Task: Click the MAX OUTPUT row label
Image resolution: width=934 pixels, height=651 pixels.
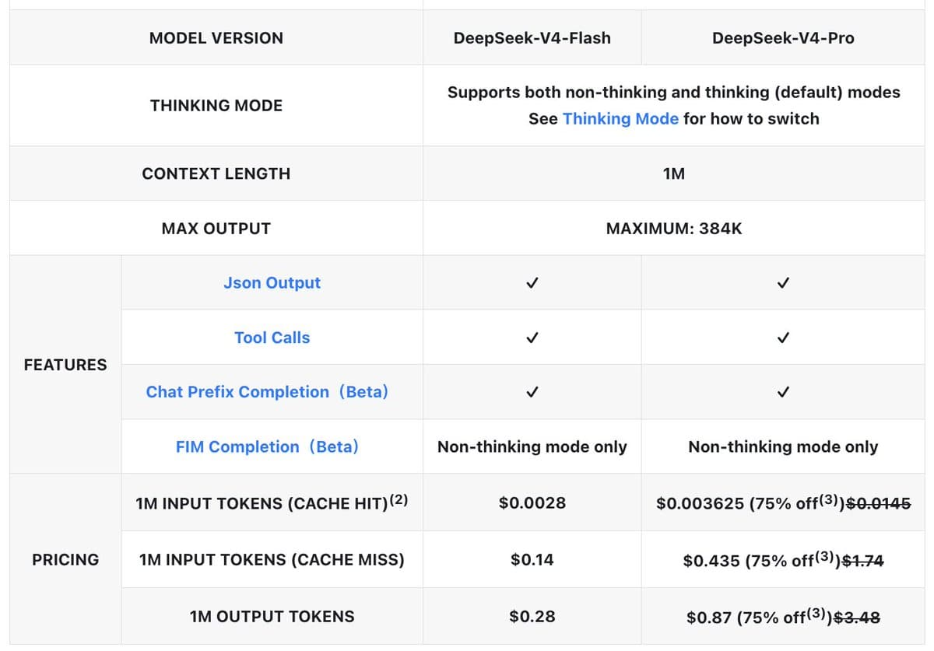Action: click(x=216, y=229)
